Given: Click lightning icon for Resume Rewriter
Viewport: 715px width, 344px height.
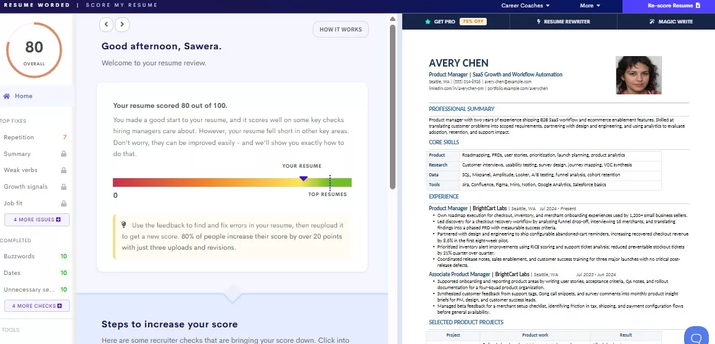Looking at the screenshot, I should [x=539, y=22].
